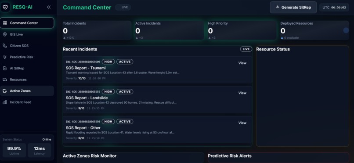Click the Online system status label
This screenshot has width=354, height=163.
pos(47,140)
